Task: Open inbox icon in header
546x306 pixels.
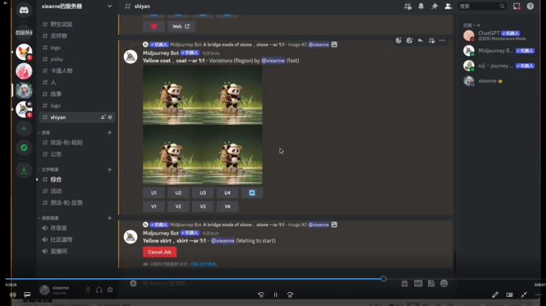Action: click(x=516, y=7)
